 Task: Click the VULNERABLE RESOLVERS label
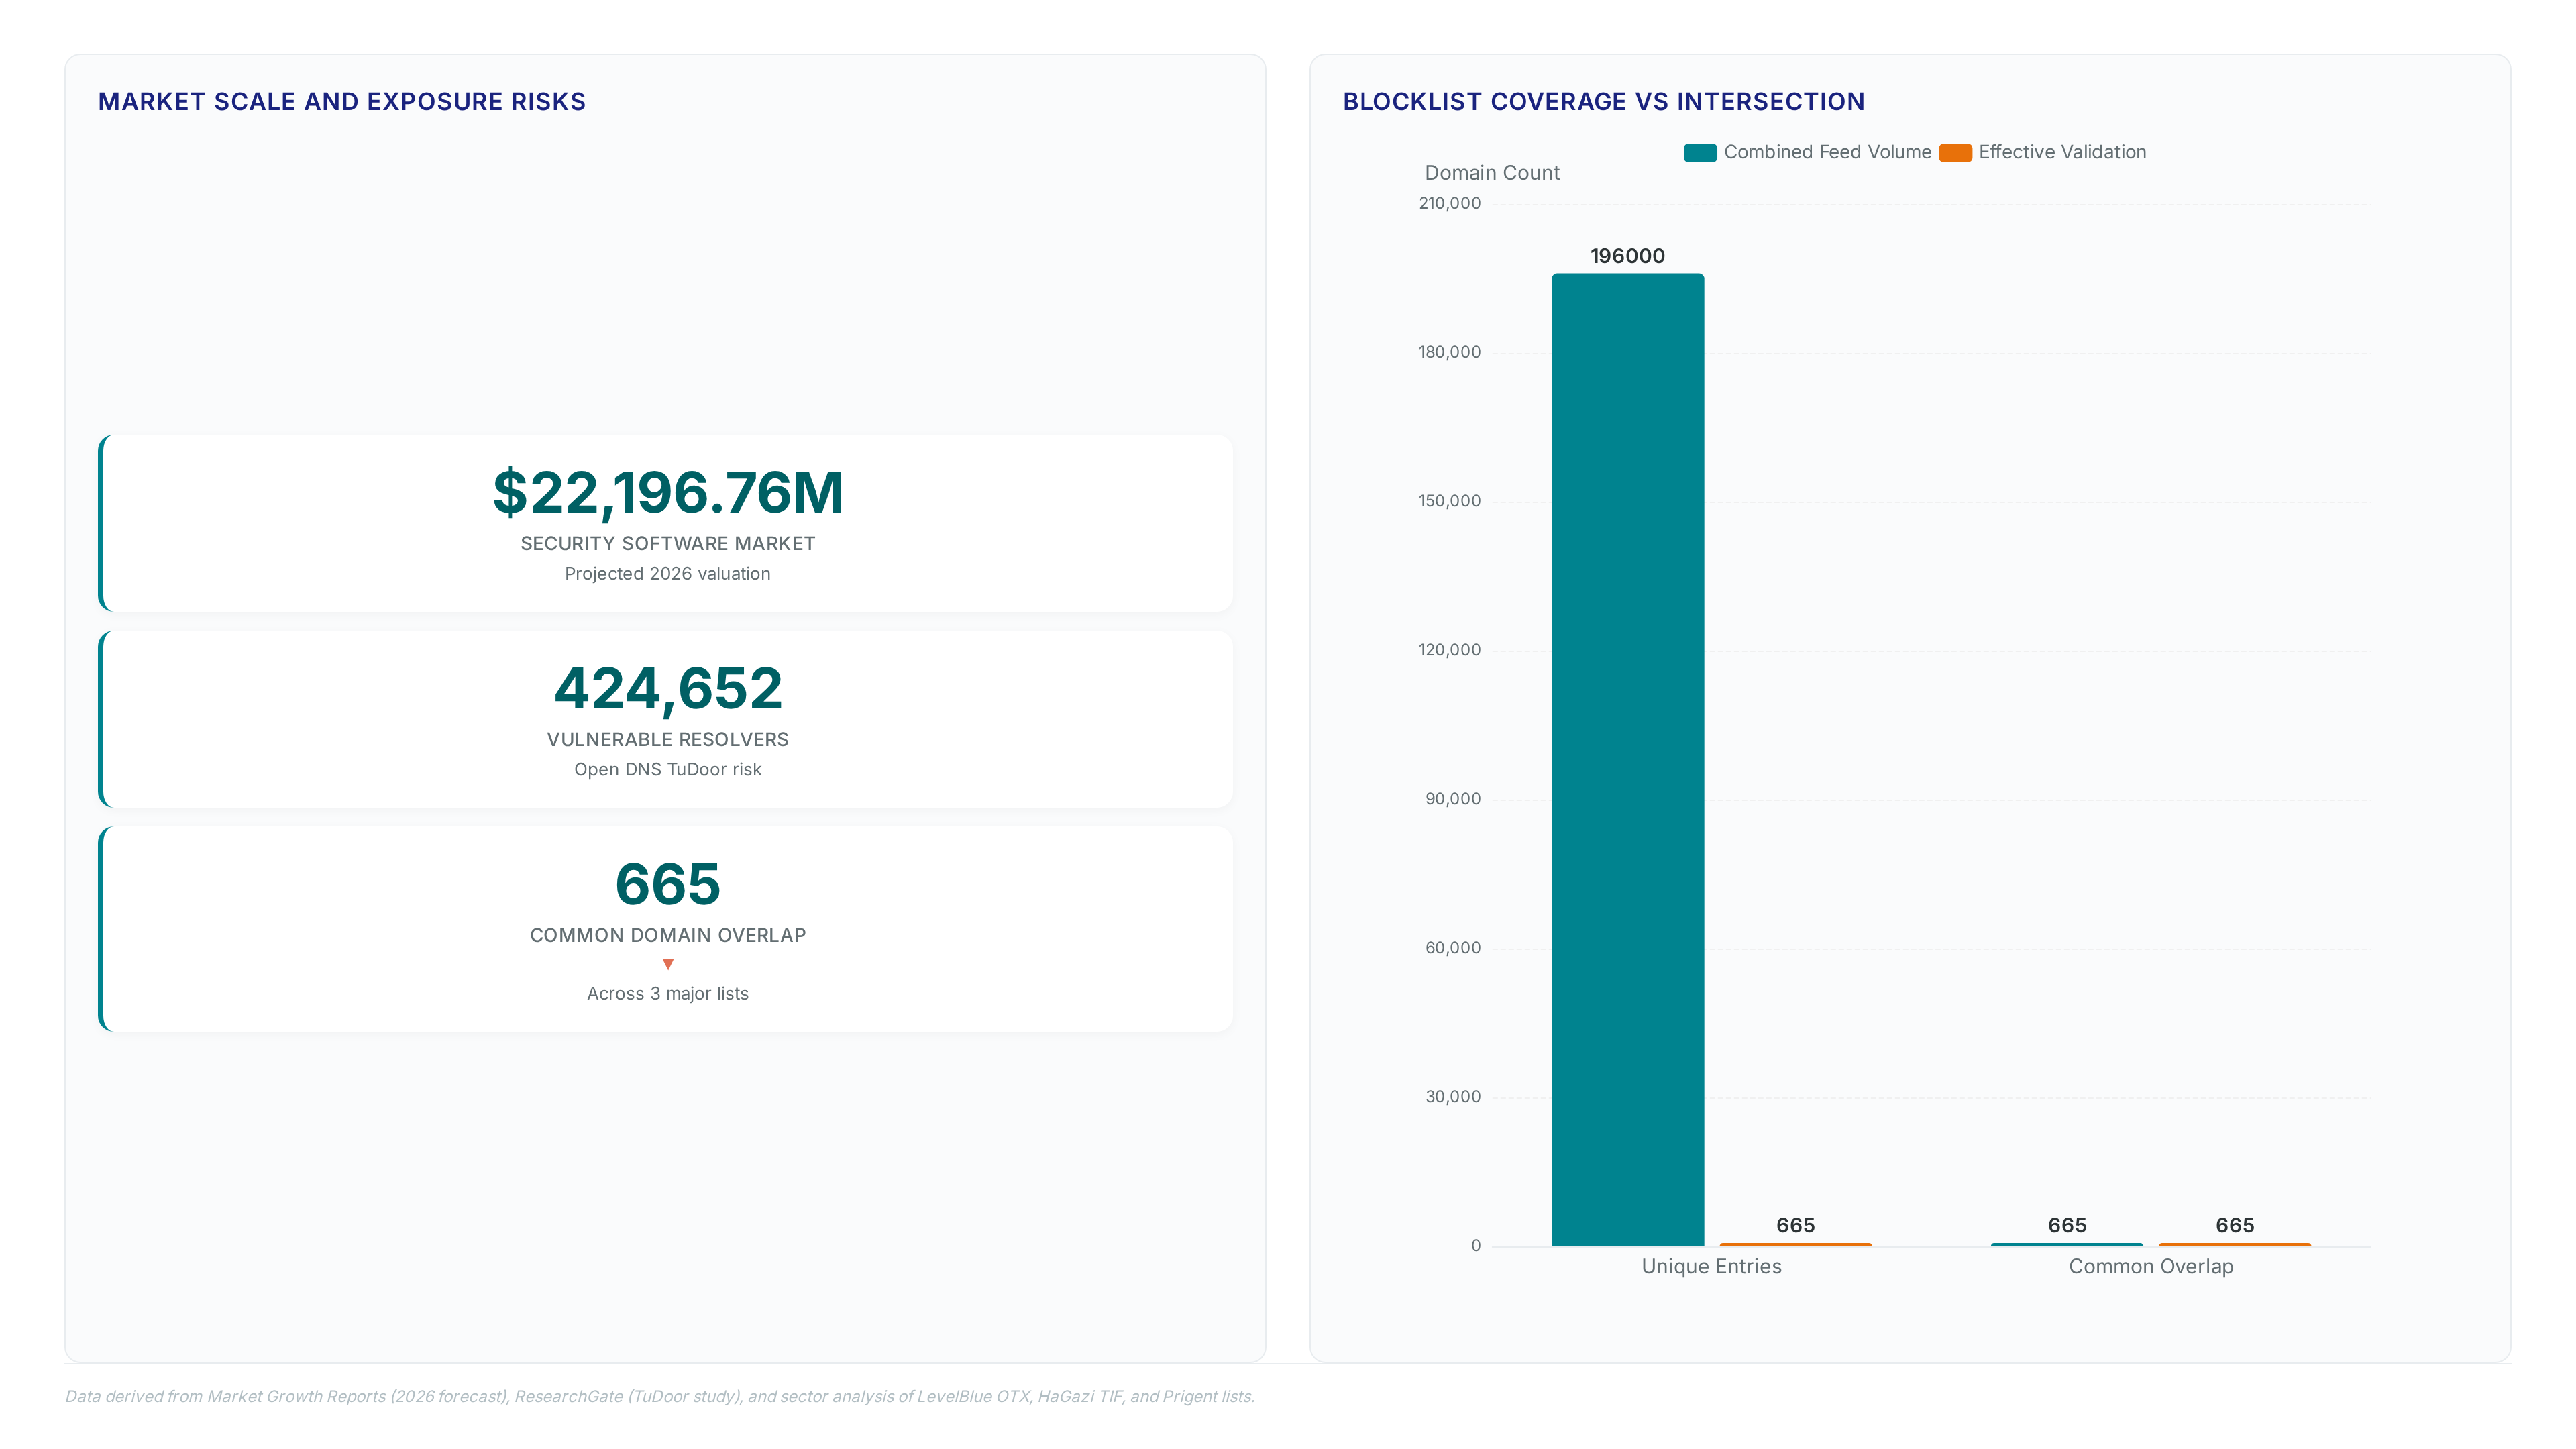click(x=668, y=739)
